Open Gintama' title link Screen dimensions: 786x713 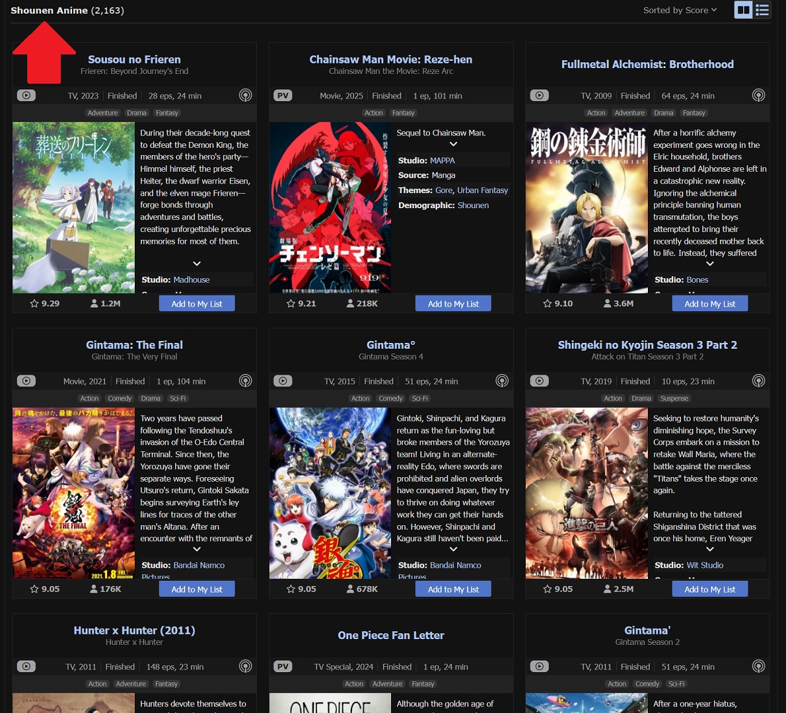pyautogui.click(x=647, y=630)
